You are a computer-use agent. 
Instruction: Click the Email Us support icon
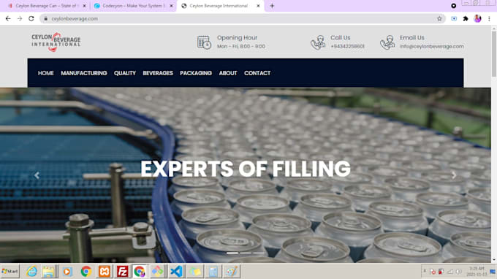[387, 42]
